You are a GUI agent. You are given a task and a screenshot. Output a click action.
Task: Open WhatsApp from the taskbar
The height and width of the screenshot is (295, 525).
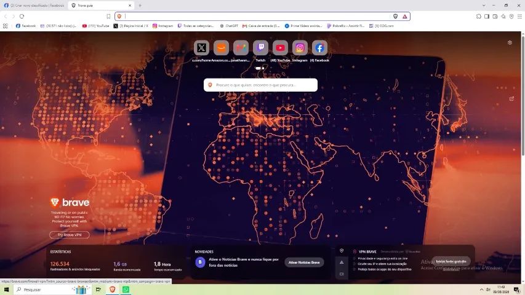pyautogui.click(x=126, y=289)
